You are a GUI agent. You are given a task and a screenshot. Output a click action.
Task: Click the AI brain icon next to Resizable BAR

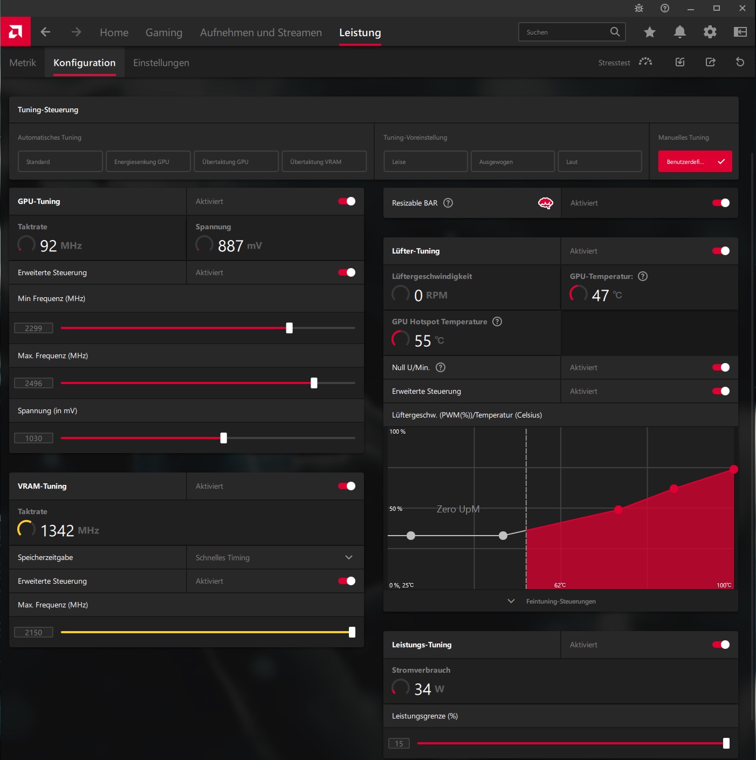click(545, 203)
